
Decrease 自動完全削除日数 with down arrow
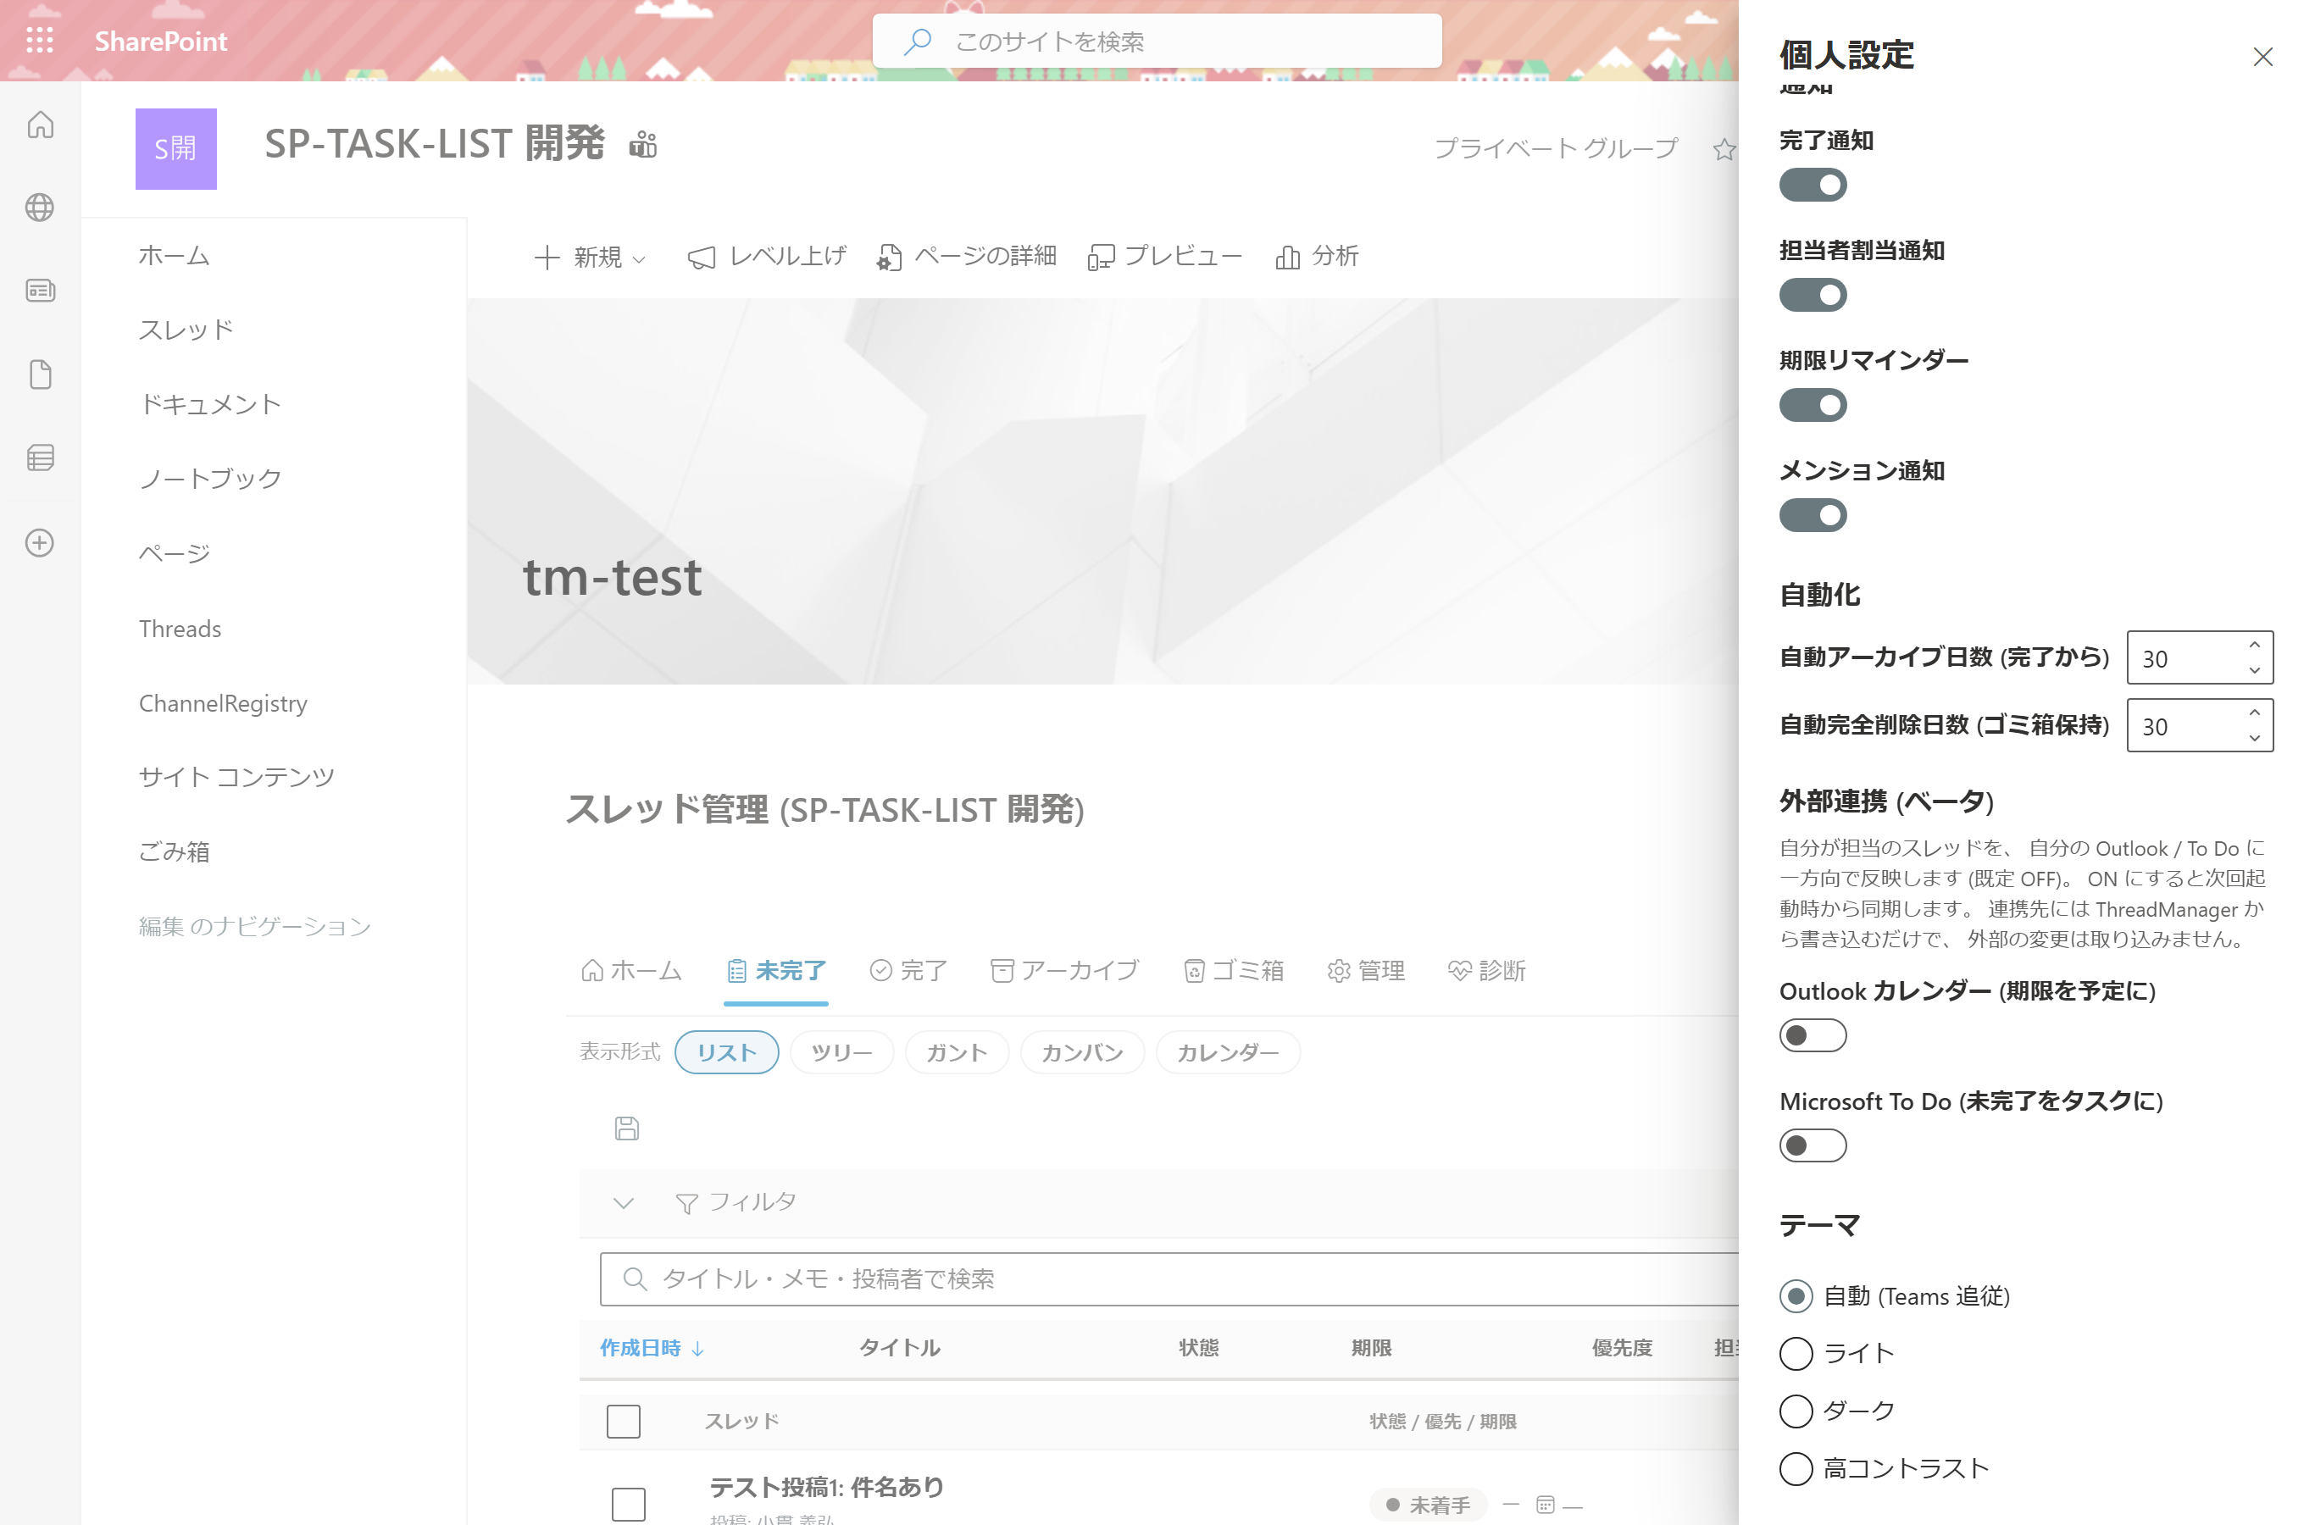pos(2254,738)
